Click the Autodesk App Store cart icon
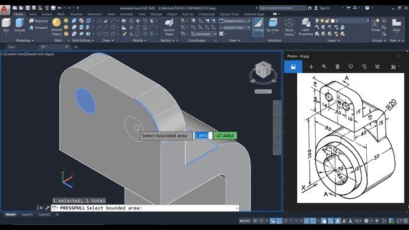The width and height of the screenshot is (409, 230). 348,8
